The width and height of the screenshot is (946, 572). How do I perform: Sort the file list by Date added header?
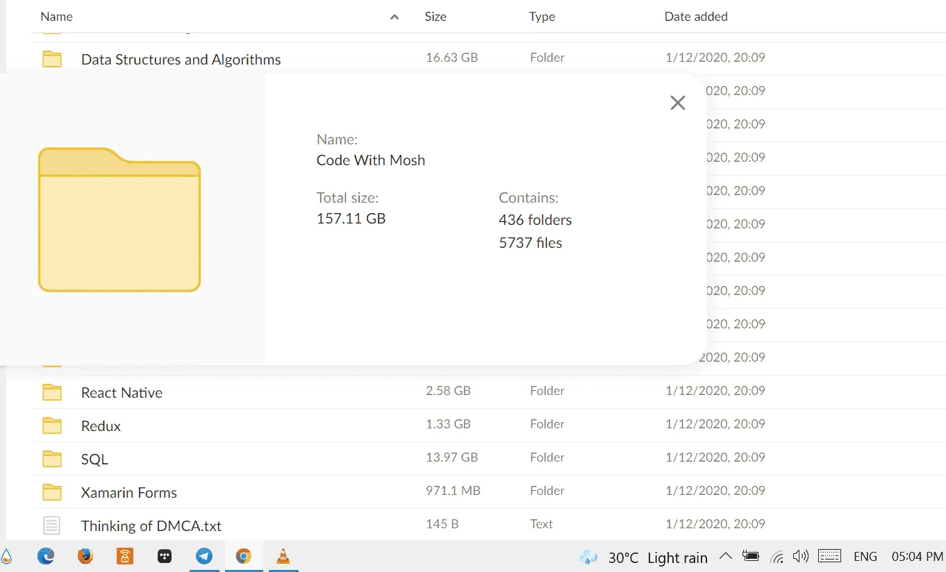696,17
